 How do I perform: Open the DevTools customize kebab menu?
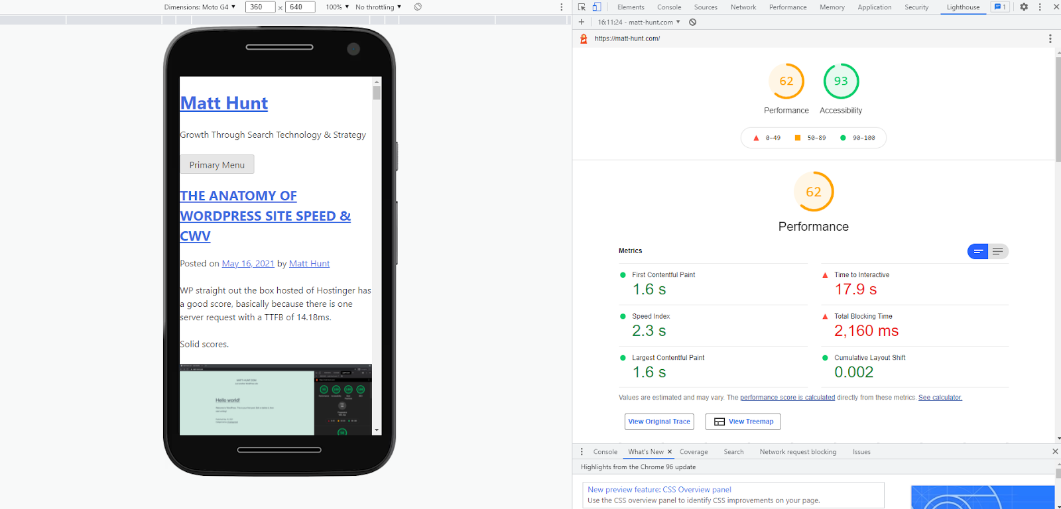click(1040, 7)
